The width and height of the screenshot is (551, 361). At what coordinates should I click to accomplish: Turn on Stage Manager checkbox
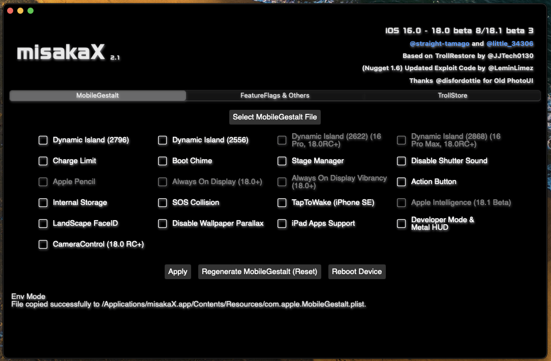(x=282, y=161)
